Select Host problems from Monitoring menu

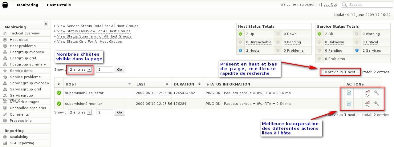22,46
